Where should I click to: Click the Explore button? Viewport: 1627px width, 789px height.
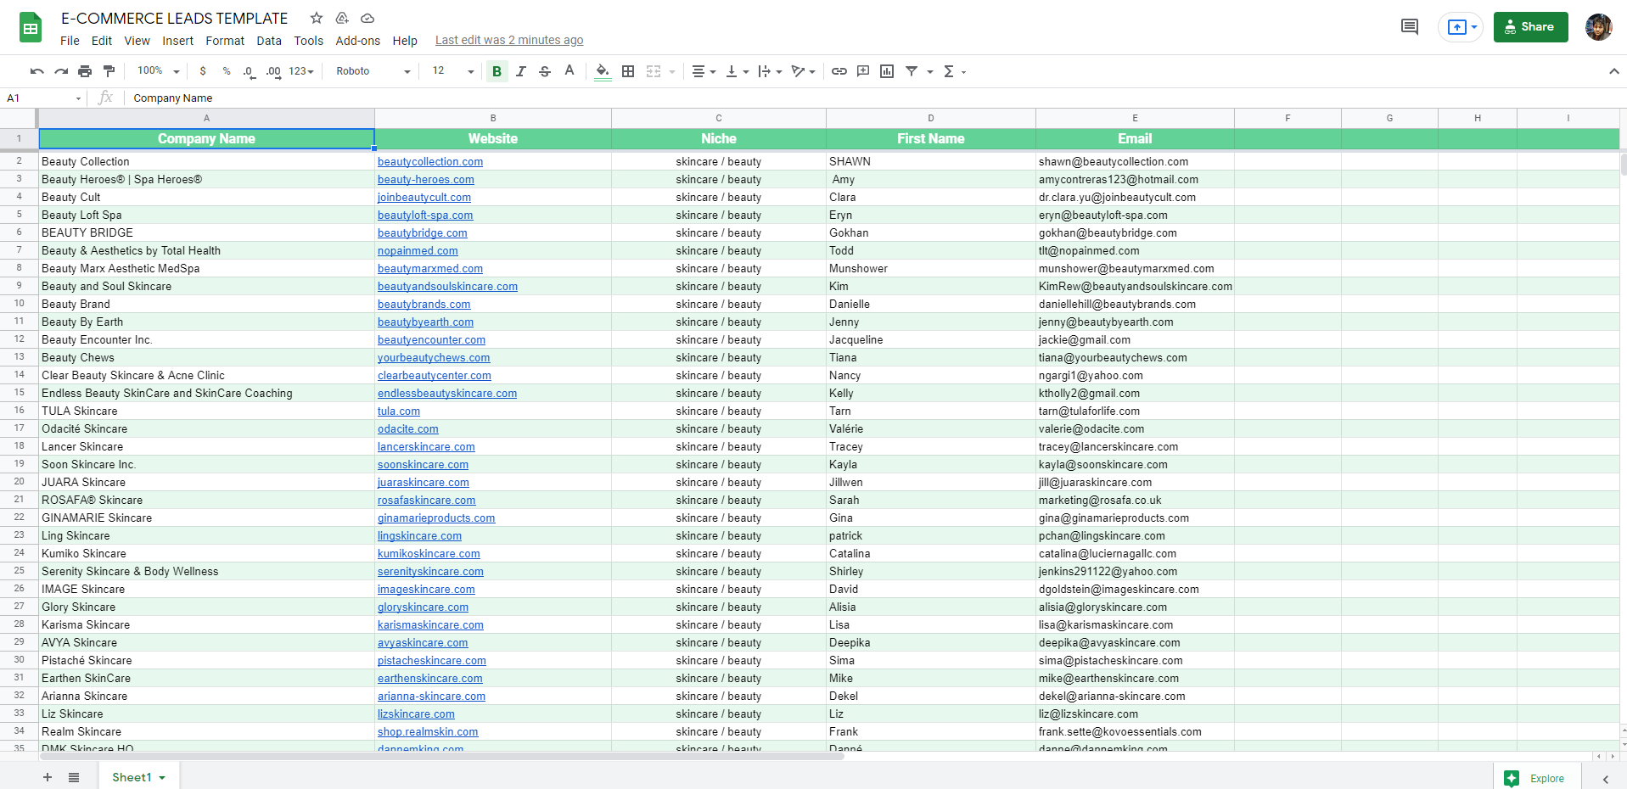(1538, 778)
